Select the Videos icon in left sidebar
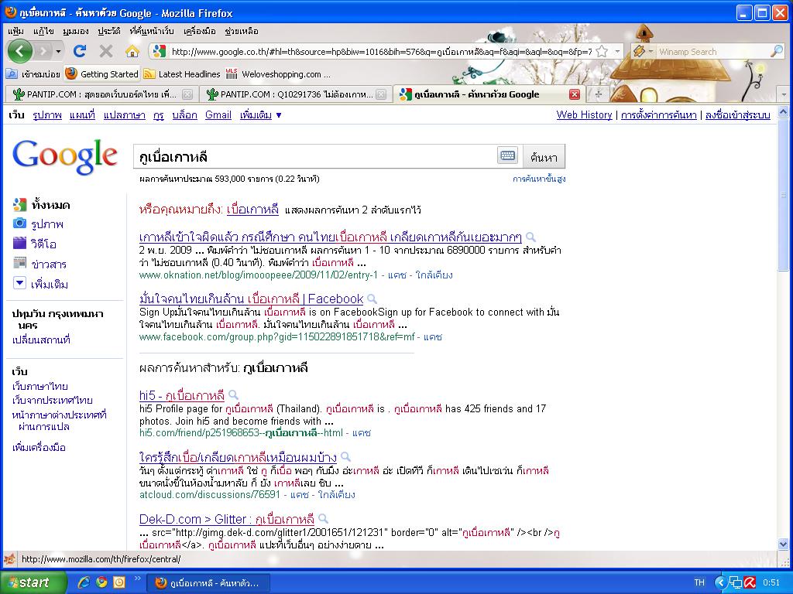Image resolution: width=793 pixels, height=594 pixels. (19, 244)
